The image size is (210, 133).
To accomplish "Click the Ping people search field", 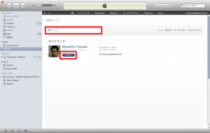I will point(73,30).
